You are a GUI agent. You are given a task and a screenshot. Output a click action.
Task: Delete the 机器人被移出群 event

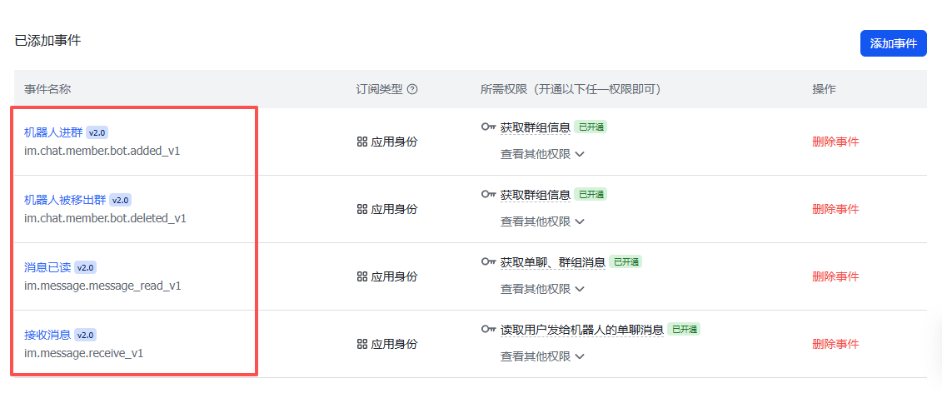835,209
